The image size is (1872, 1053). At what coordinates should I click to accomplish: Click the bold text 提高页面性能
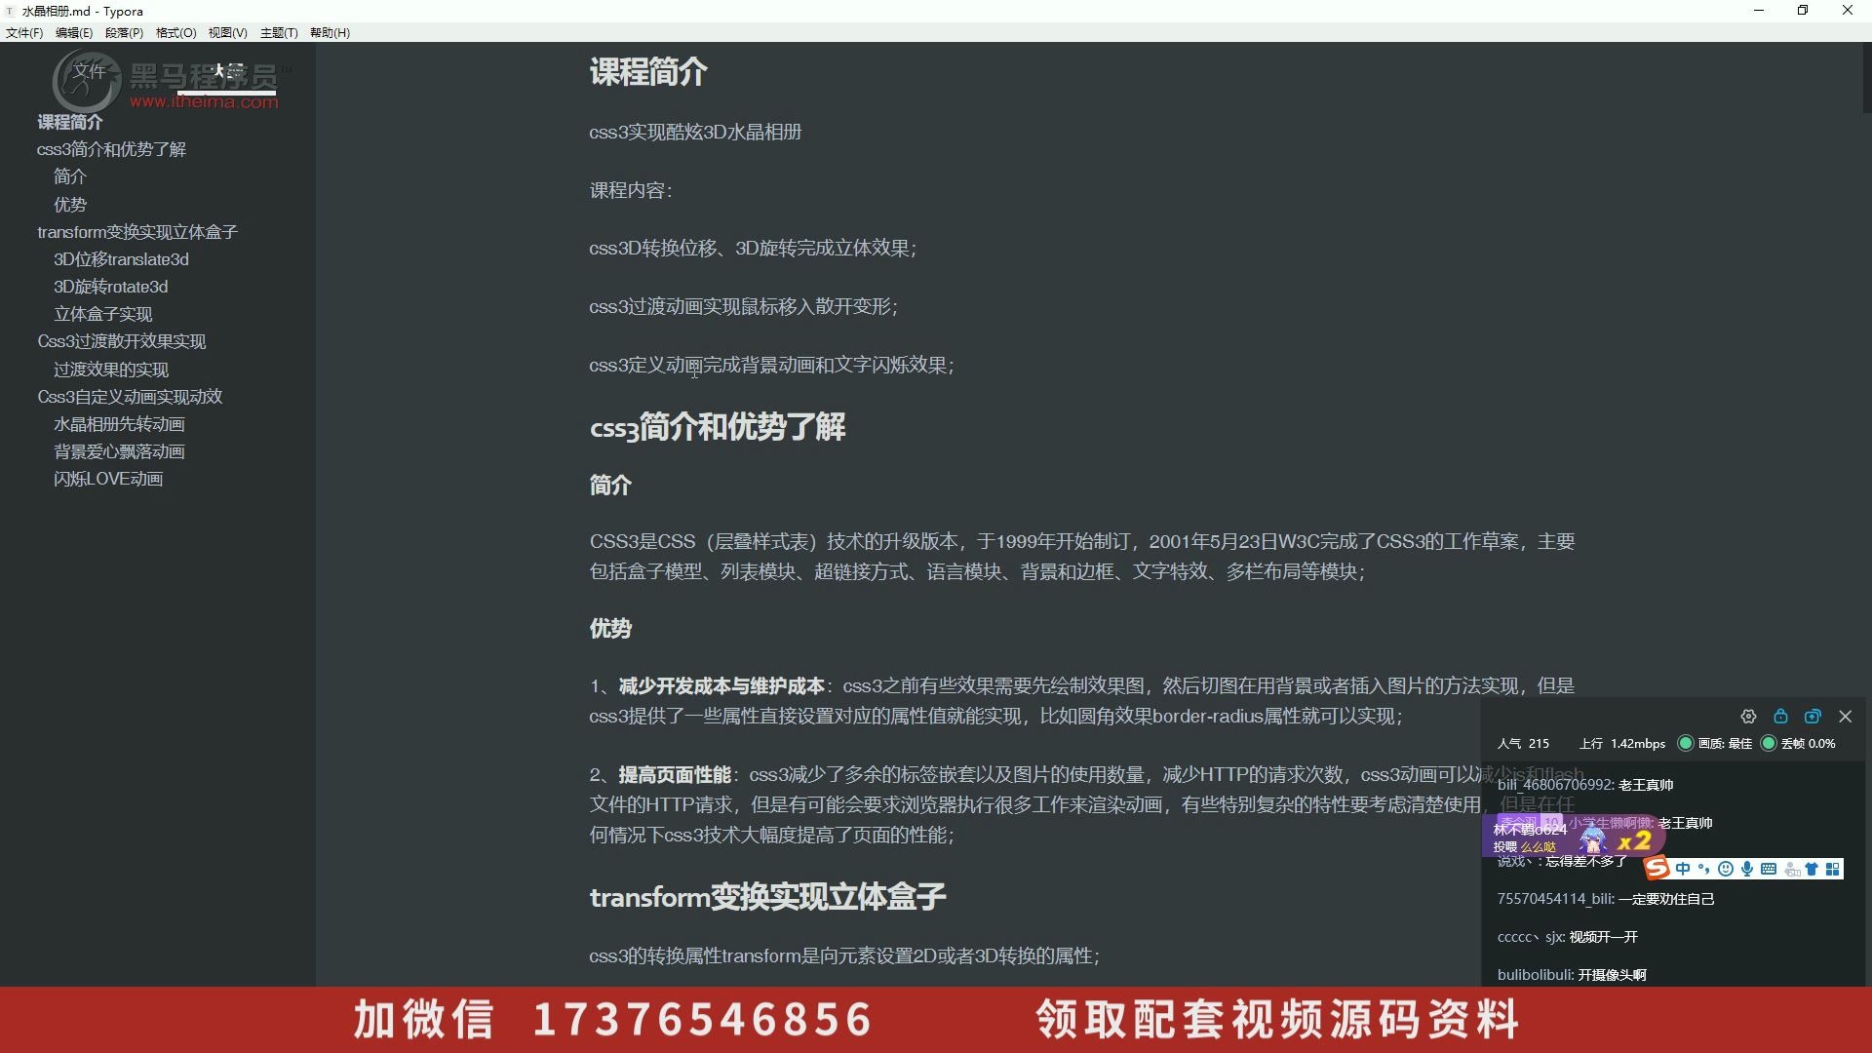pyautogui.click(x=675, y=775)
